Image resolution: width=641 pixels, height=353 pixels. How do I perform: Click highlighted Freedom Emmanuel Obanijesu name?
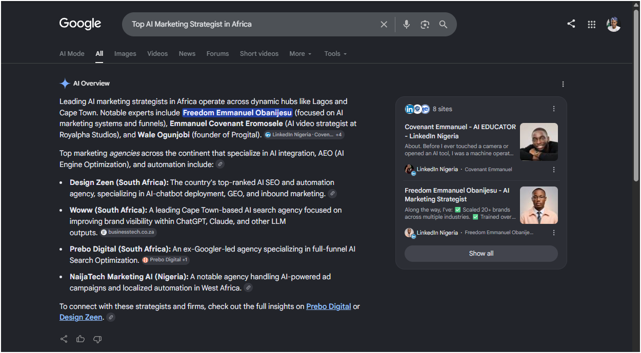pos(237,113)
